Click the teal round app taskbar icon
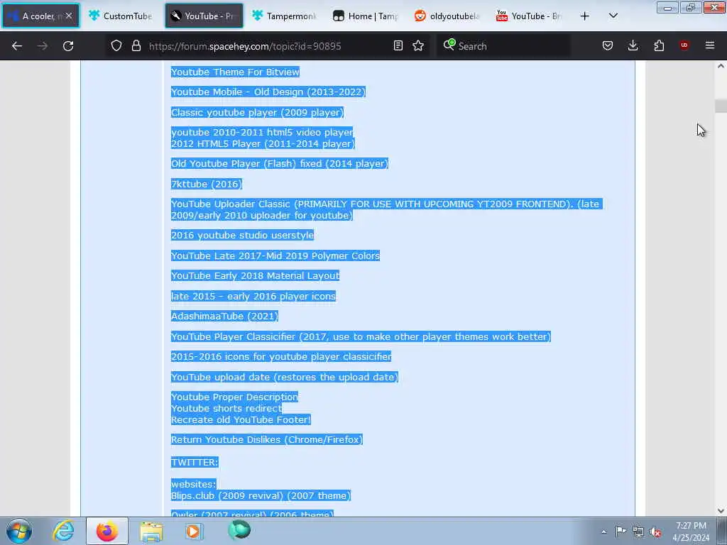The height and width of the screenshot is (545, 727). point(239,530)
